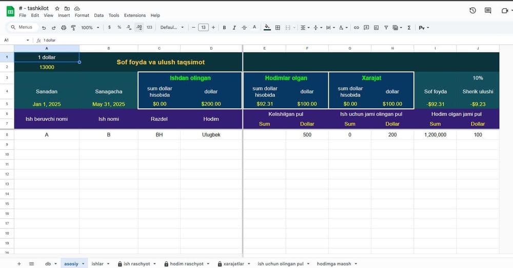This screenshot has height=268, width=513.
Task: Open the Data menu
Action: click(x=98, y=15)
